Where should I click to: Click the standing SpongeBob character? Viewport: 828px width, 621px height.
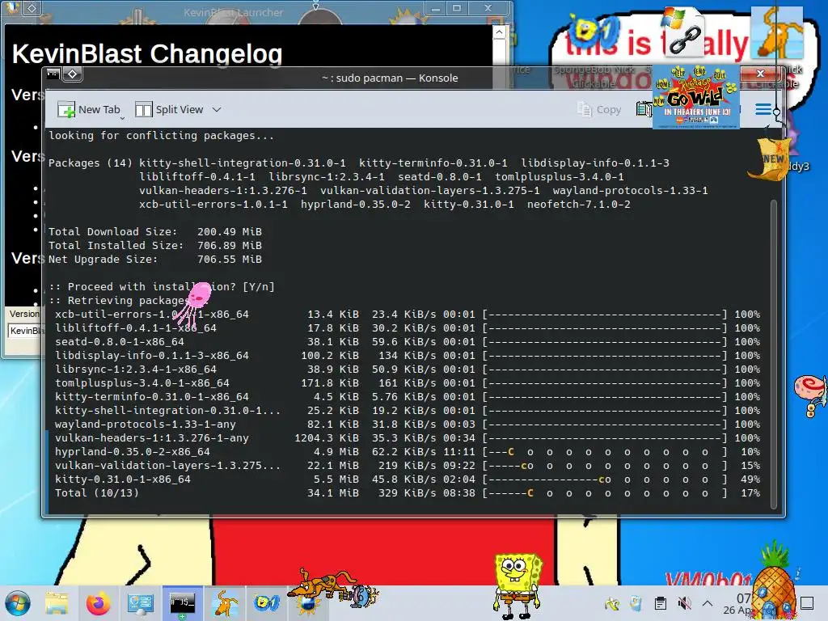coord(517,585)
